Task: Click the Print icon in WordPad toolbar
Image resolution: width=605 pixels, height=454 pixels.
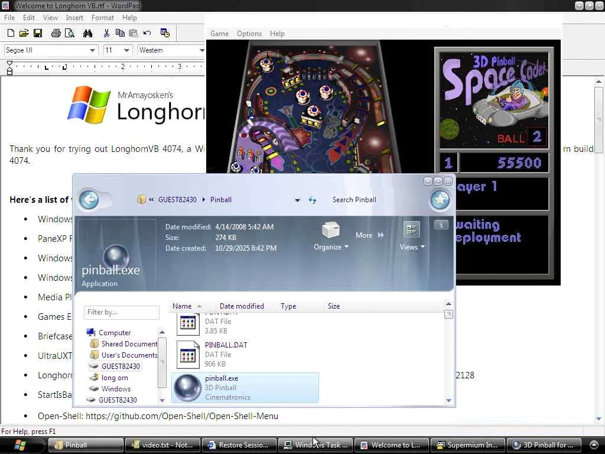Action: tap(56, 33)
